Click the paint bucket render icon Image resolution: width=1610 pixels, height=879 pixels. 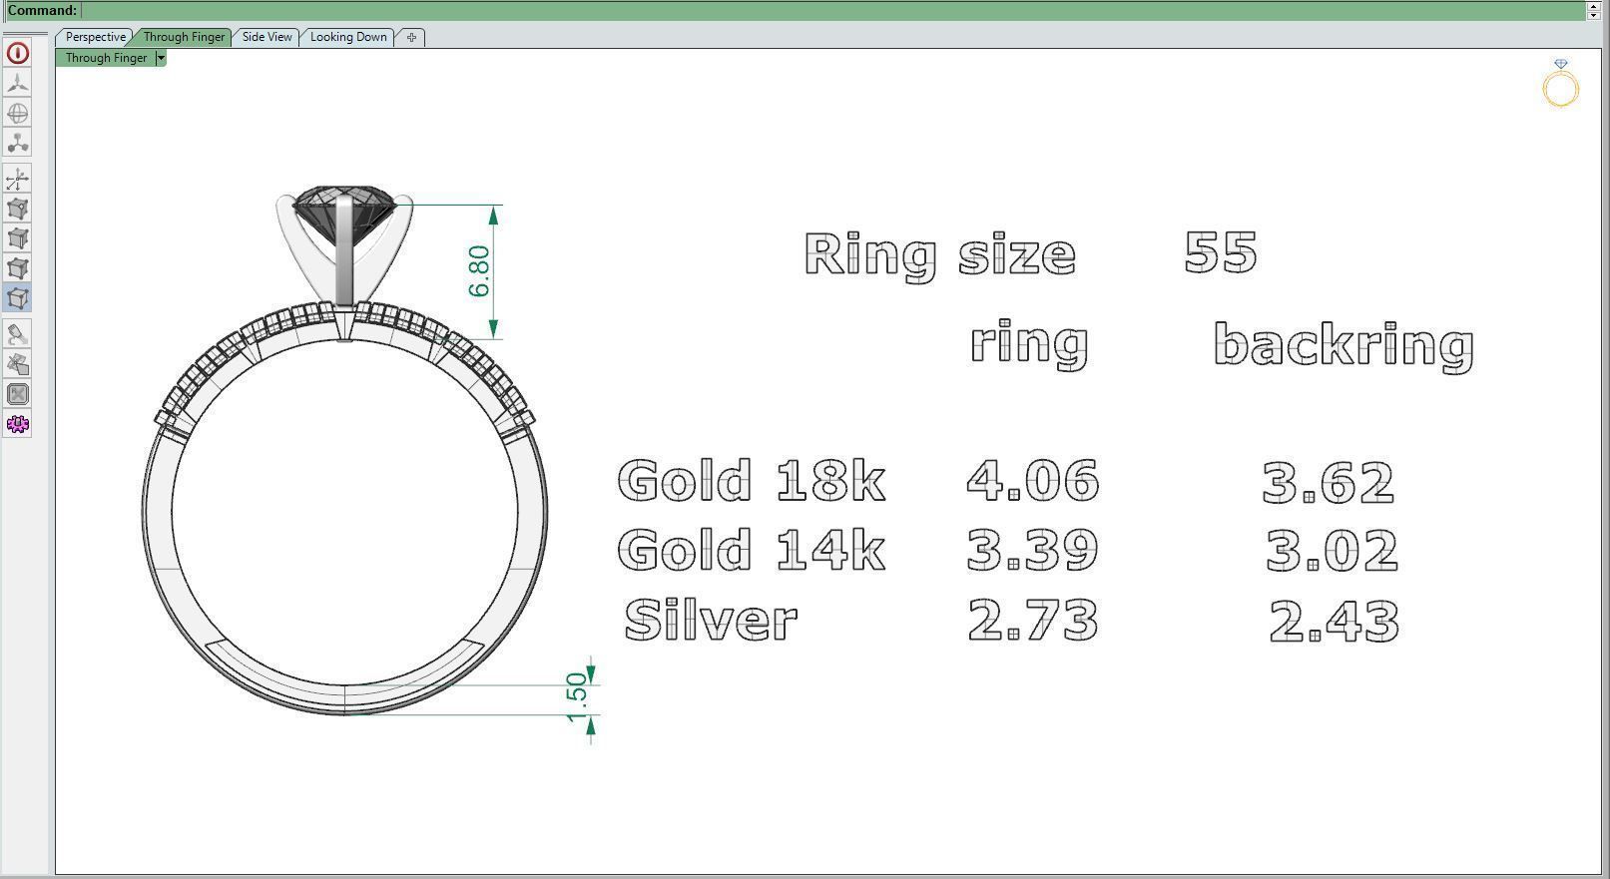click(17, 334)
